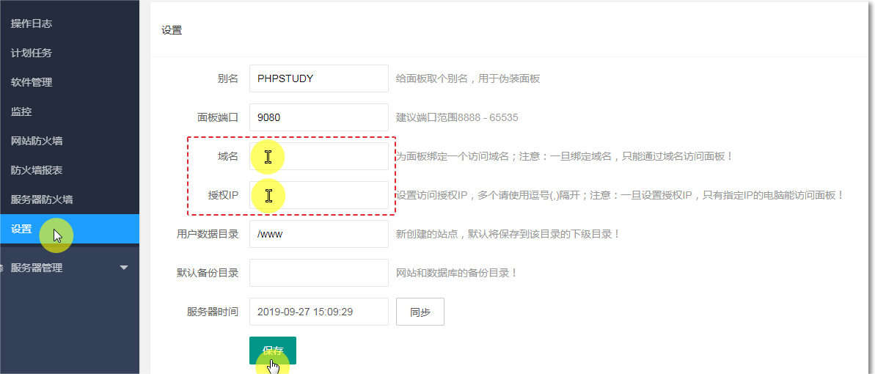Focus the 默认备份目录 input field
The height and width of the screenshot is (374, 875).
click(318, 273)
